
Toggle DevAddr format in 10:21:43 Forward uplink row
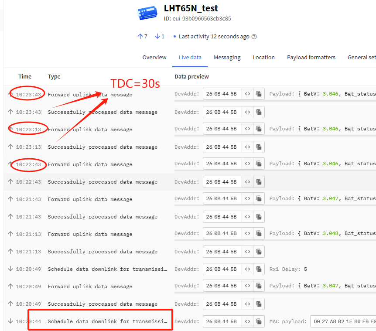247,198
